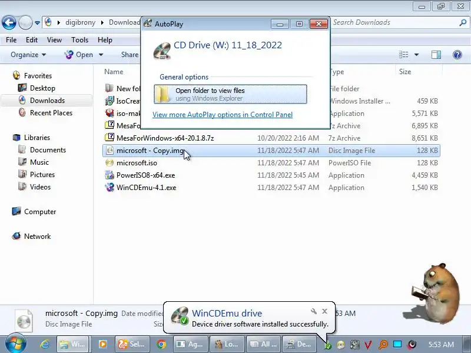471x353 pixels.
Task: Toggle the preview pane icon
Action: pyautogui.click(x=436, y=55)
